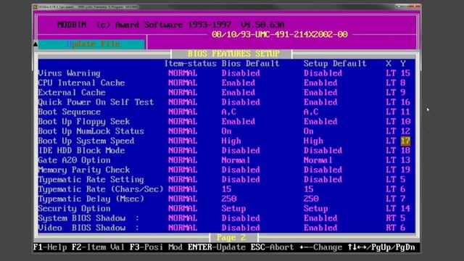This screenshot has width=464, height=261.
Task: Click NORMAL status in Security Option row
Action: [x=183, y=209]
